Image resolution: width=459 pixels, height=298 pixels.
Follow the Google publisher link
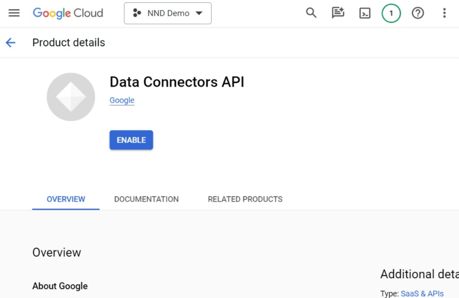point(122,100)
